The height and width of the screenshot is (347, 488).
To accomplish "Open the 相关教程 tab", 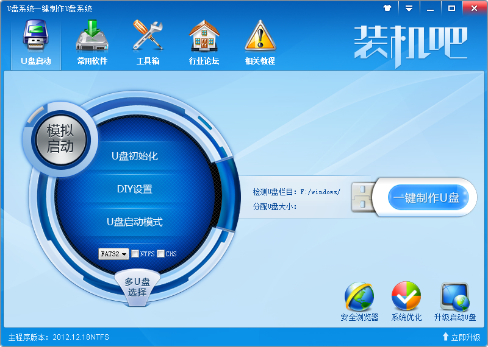I will [260, 43].
